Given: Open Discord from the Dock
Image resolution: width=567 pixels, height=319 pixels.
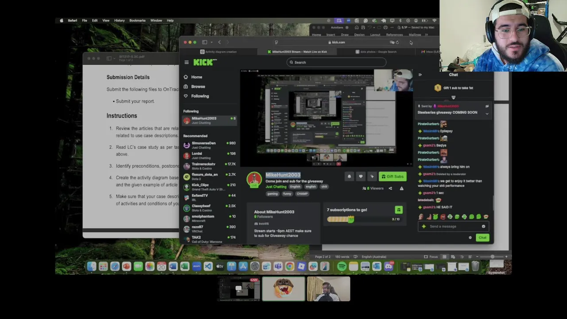Looking at the screenshot, I should (x=388, y=266).
